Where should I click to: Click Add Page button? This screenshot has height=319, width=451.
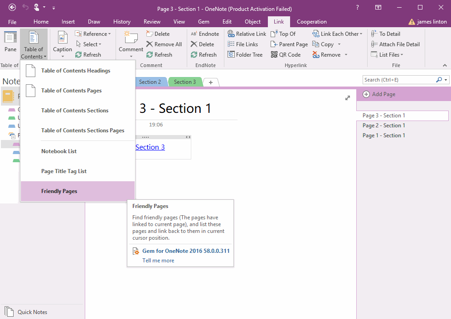(379, 94)
